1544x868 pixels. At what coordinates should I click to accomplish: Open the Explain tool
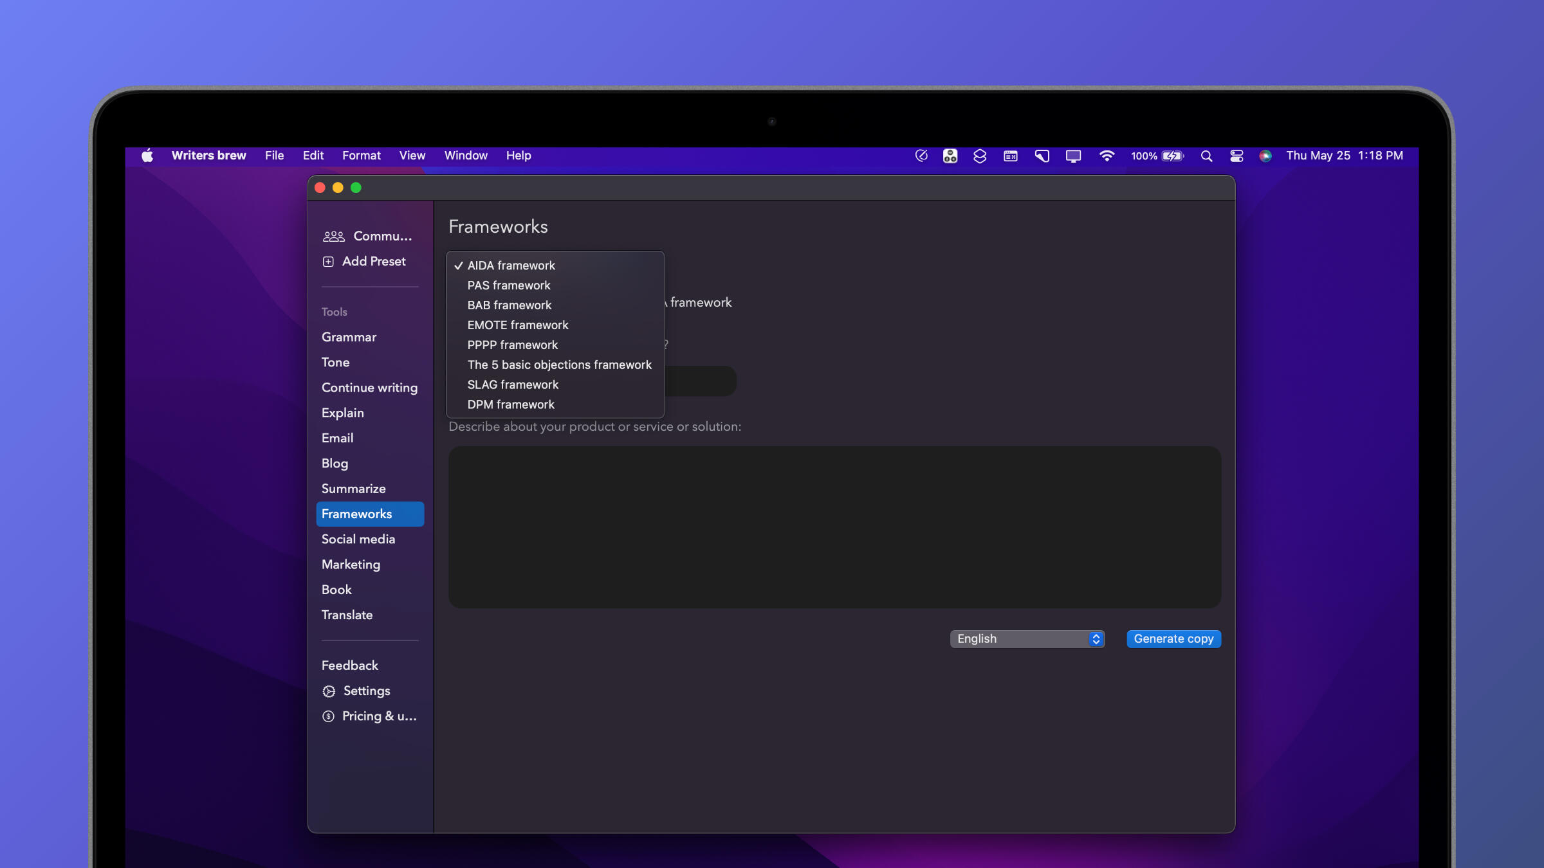(x=370, y=413)
